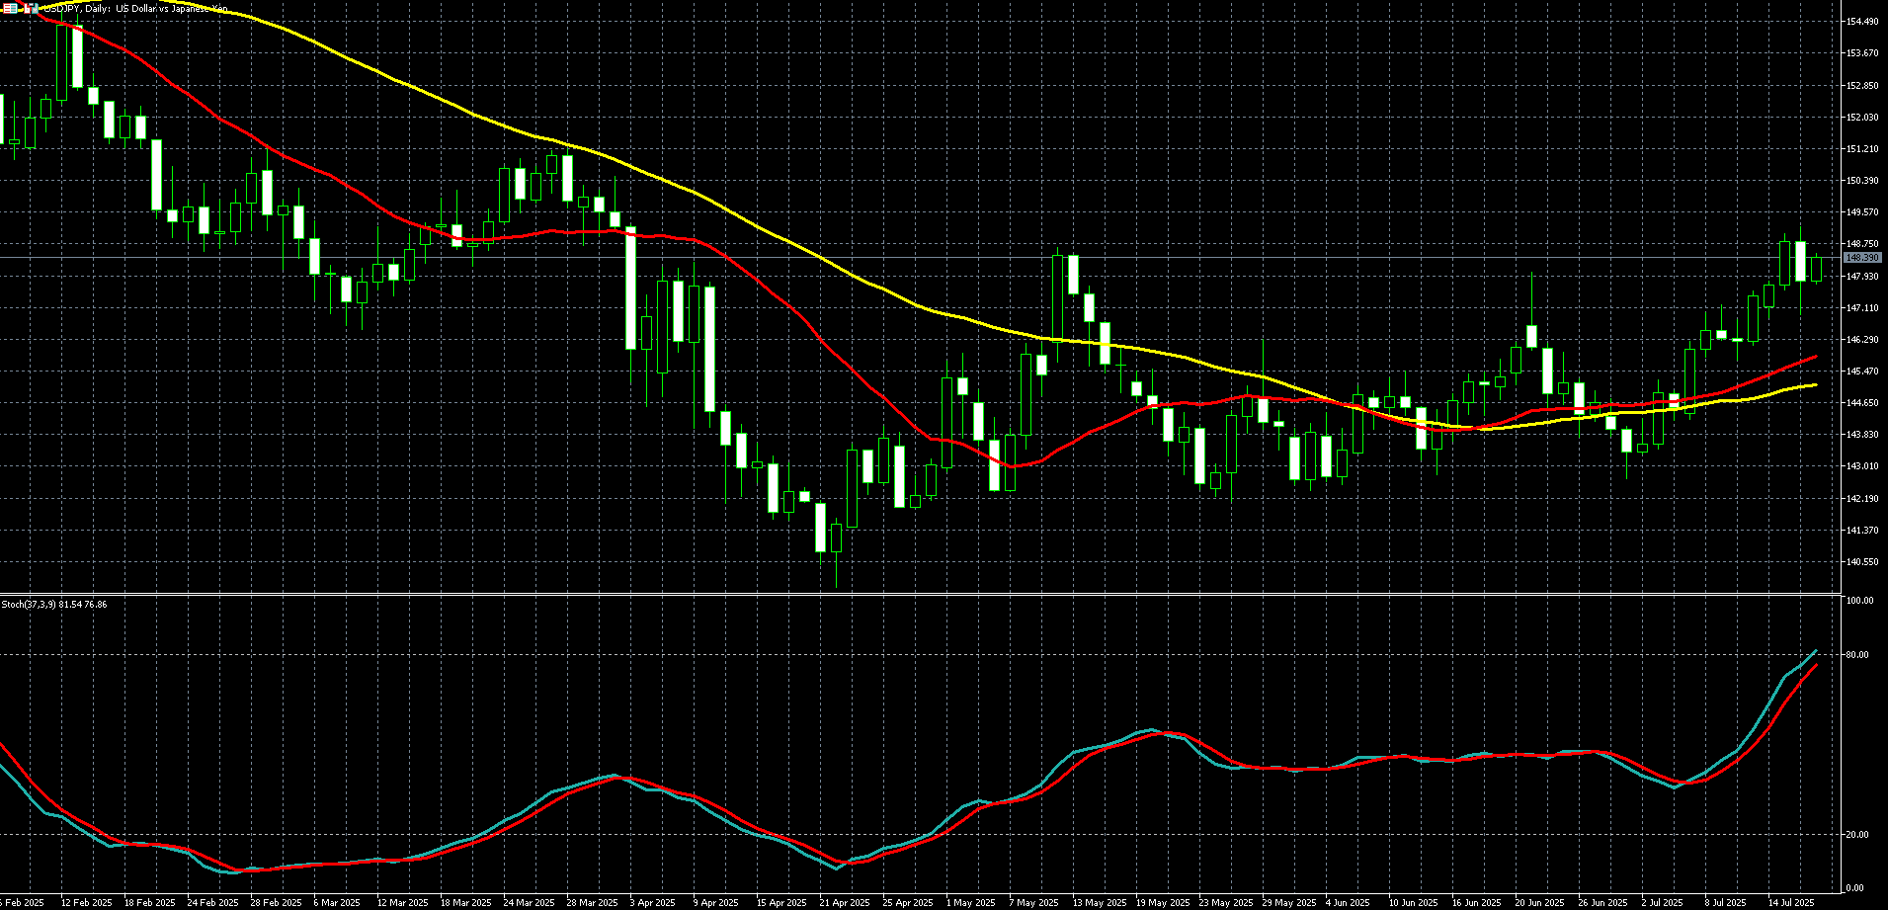
Task: Click the 7 May 2025 date marker
Action: pos(1033,902)
